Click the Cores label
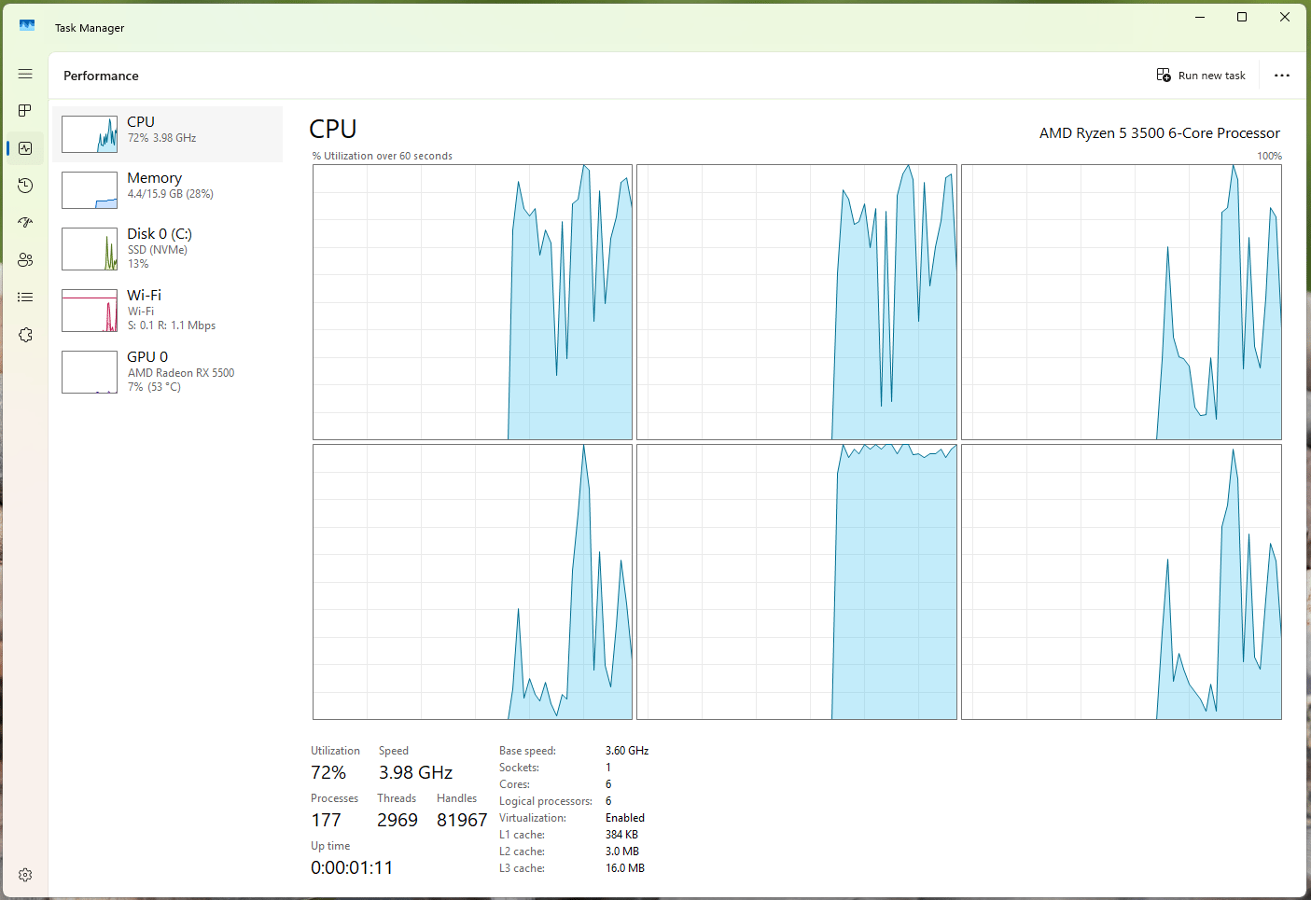This screenshot has width=1311, height=900. tap(514, 784)
